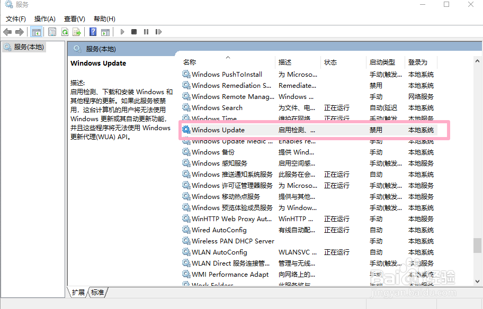Click gear icon beside WLAN AutoConfig

pyautogui.click(x=186, y=252)
